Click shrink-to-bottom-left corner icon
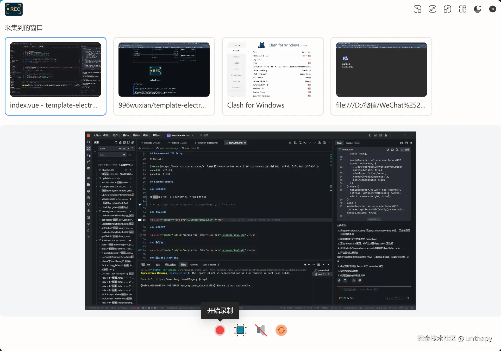Viewport: 501px width, 351px height. (447, 9)
